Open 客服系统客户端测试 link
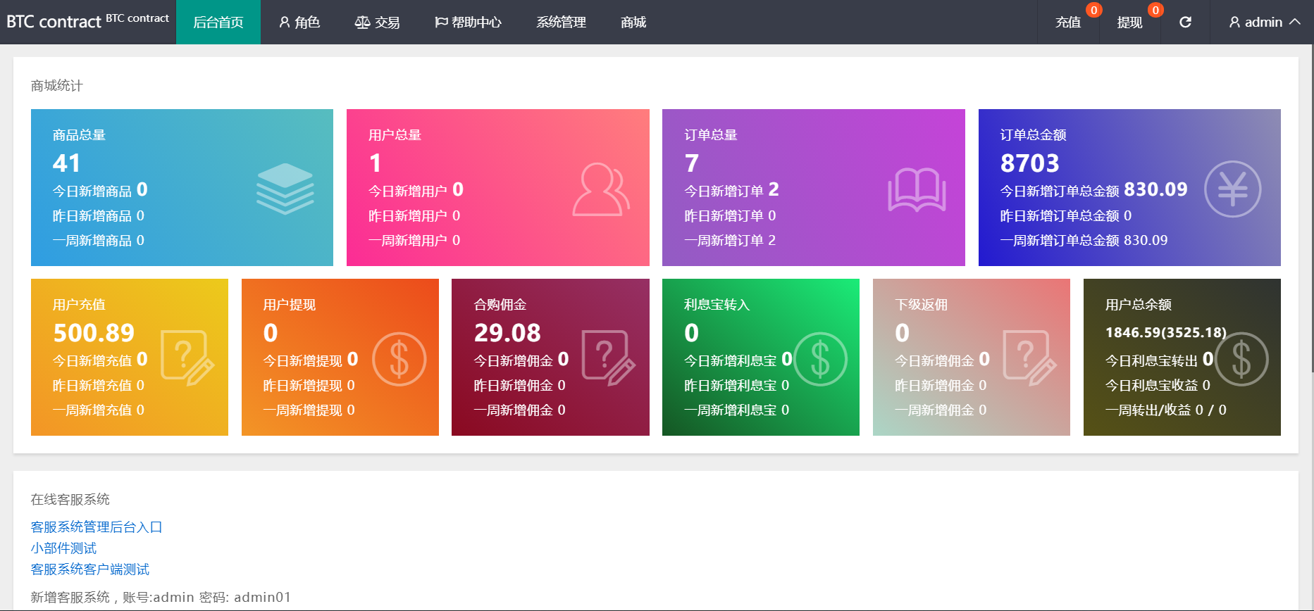 90,569
